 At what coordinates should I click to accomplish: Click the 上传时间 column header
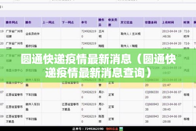click(168, 23)
